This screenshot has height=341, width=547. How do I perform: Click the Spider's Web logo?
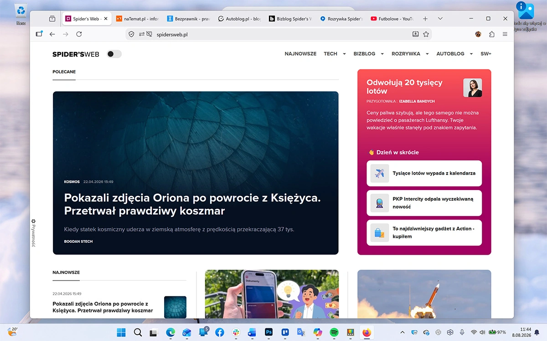pyautogui.click(x=76, y=54)
